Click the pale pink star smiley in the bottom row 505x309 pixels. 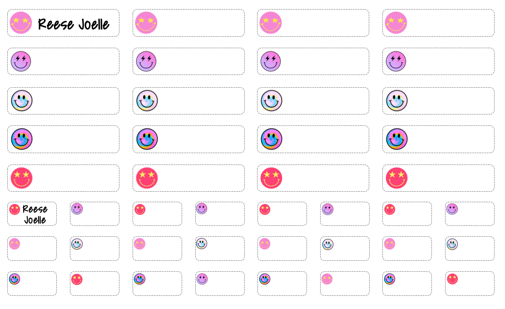pyautogui.click(x=327, y=279)
